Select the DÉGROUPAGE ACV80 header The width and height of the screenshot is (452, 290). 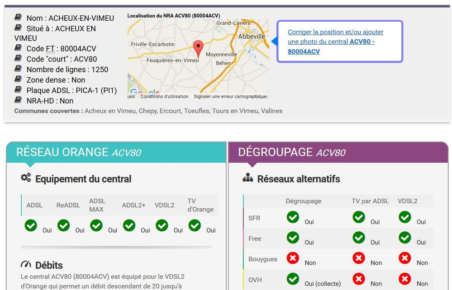click(338, 152)
